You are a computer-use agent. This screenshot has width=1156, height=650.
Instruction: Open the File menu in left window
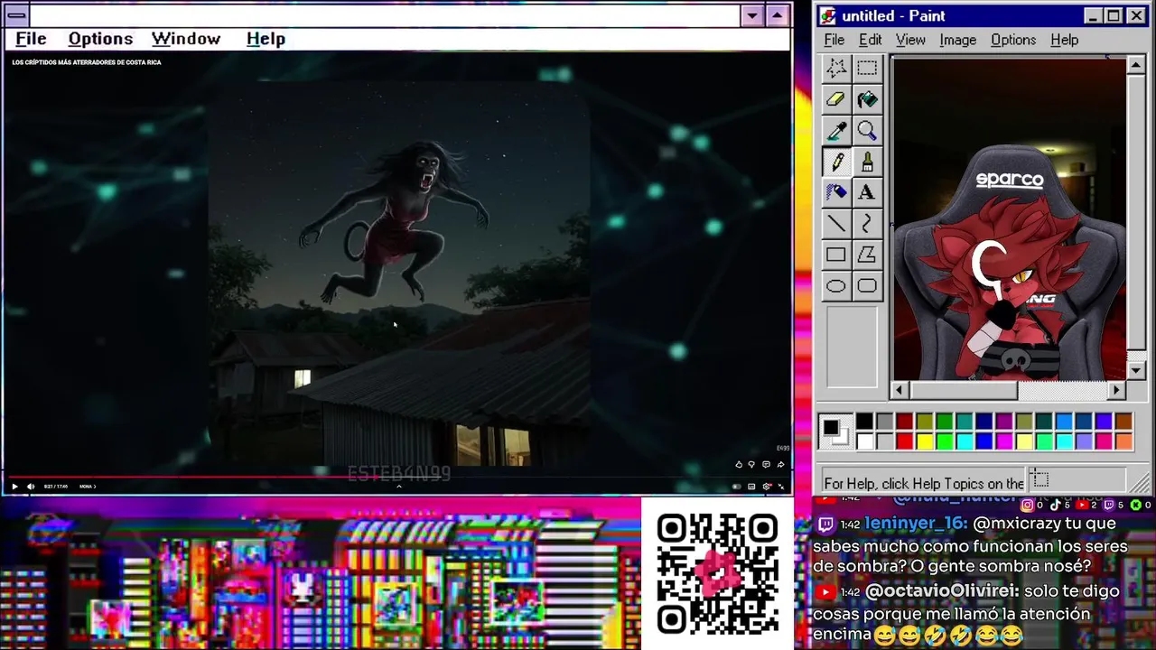(31, 39)
